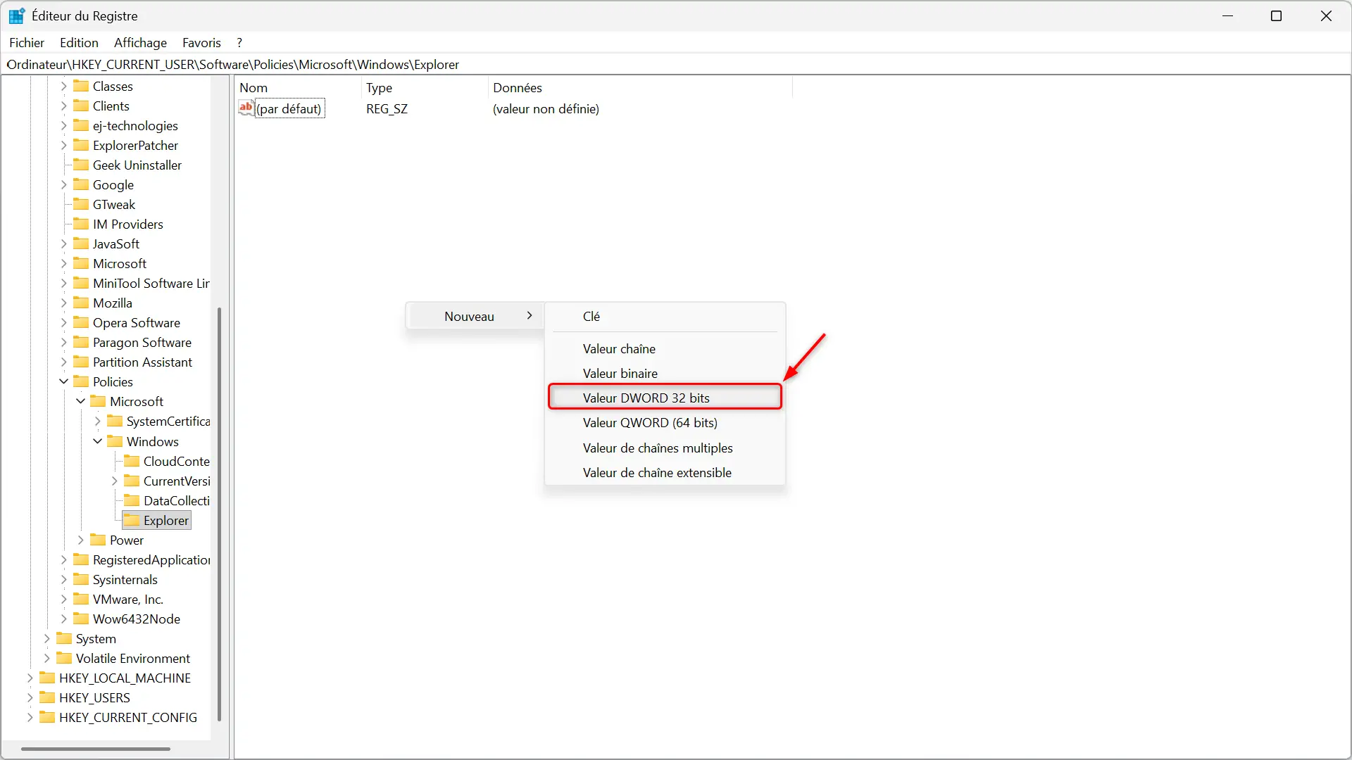Click the Policies folder icon
The height and width of the screenshot is (760, 1352).
tap(81, 381)
